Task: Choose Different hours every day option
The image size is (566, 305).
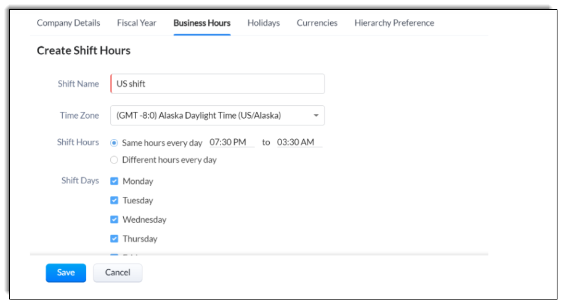Action: tap(114, 160)
